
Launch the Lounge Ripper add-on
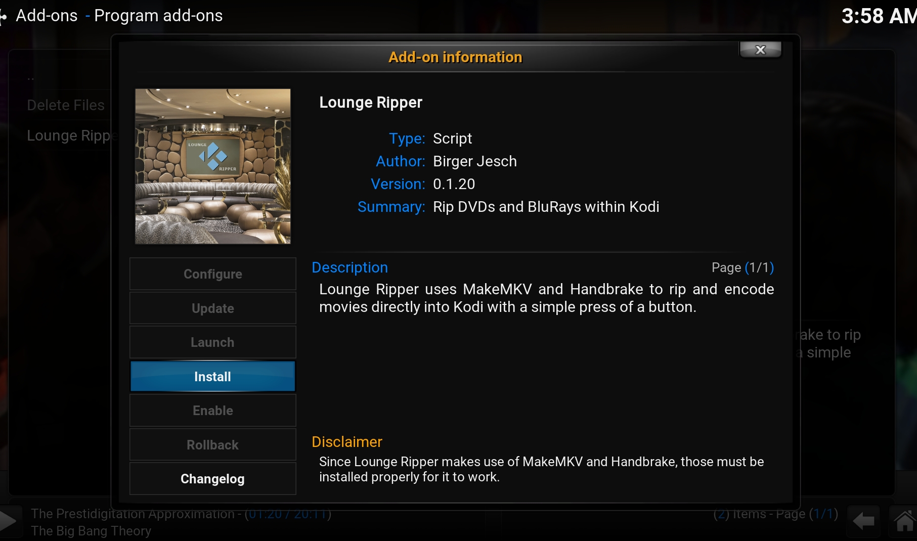[x=212, y=342]
